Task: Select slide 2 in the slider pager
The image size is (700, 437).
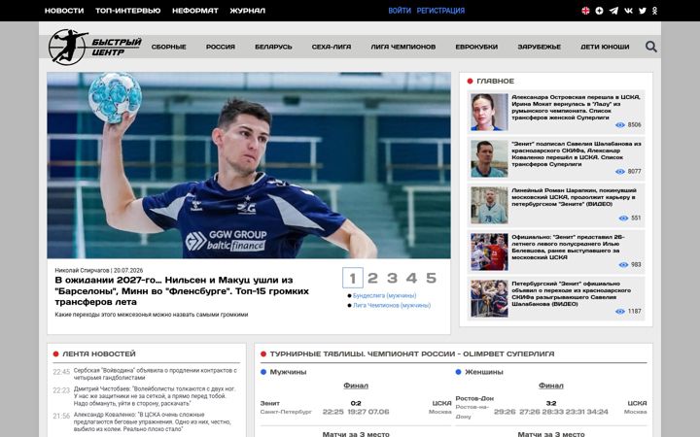Action: pyautogui.click(x=372, y=278)
